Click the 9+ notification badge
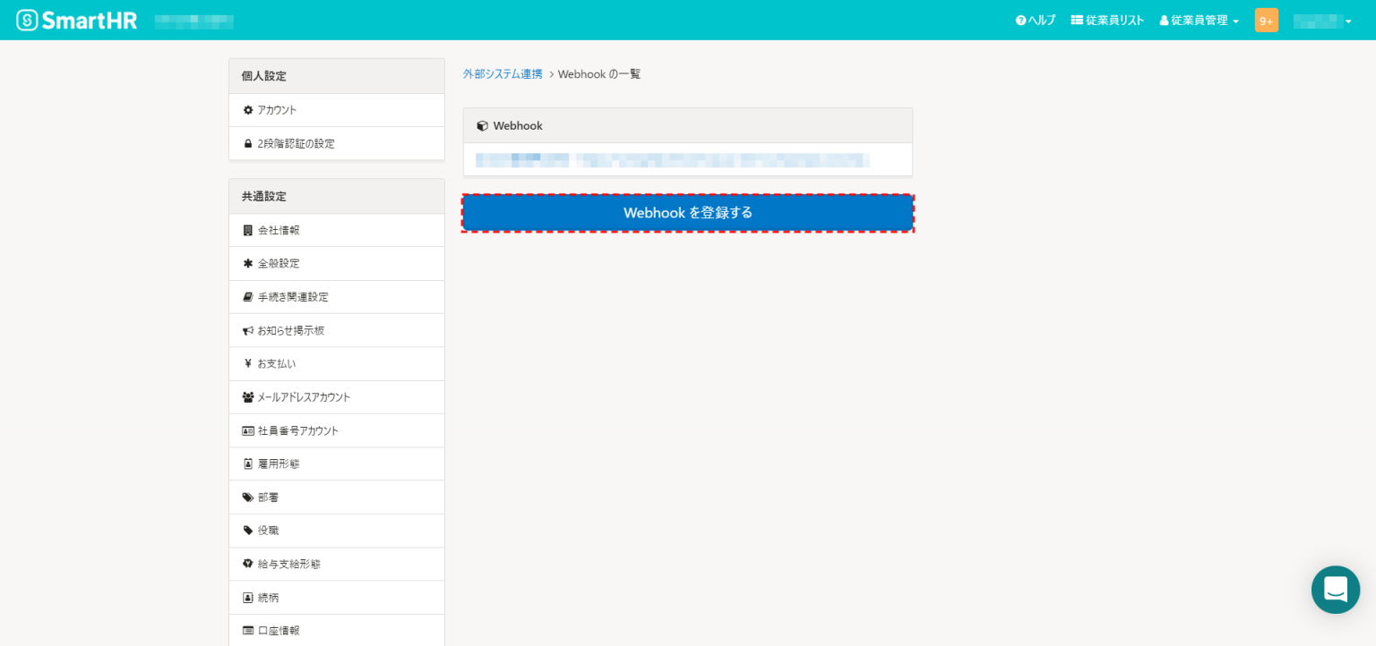 click(1266, 20)
